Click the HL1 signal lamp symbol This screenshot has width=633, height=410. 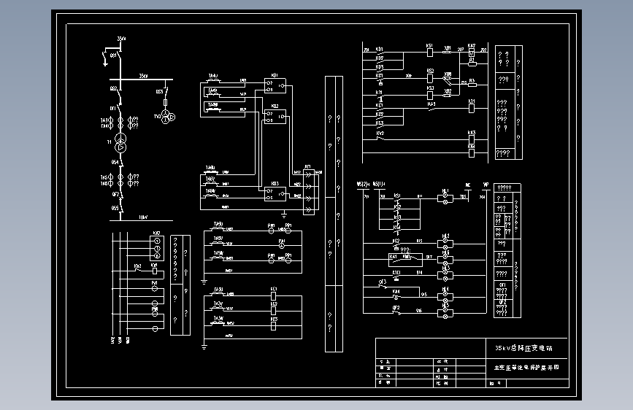pyautogui.click(x=445, y=198)
